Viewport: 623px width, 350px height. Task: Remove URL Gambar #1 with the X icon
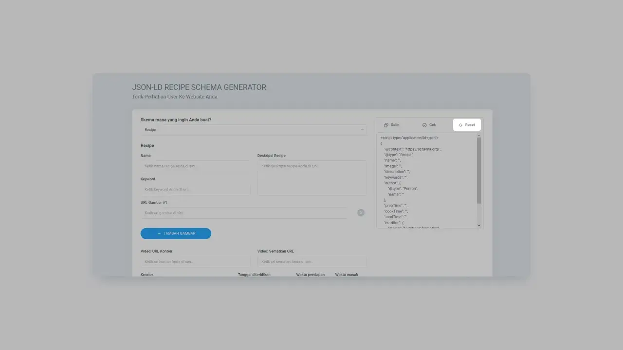(361, 212)
